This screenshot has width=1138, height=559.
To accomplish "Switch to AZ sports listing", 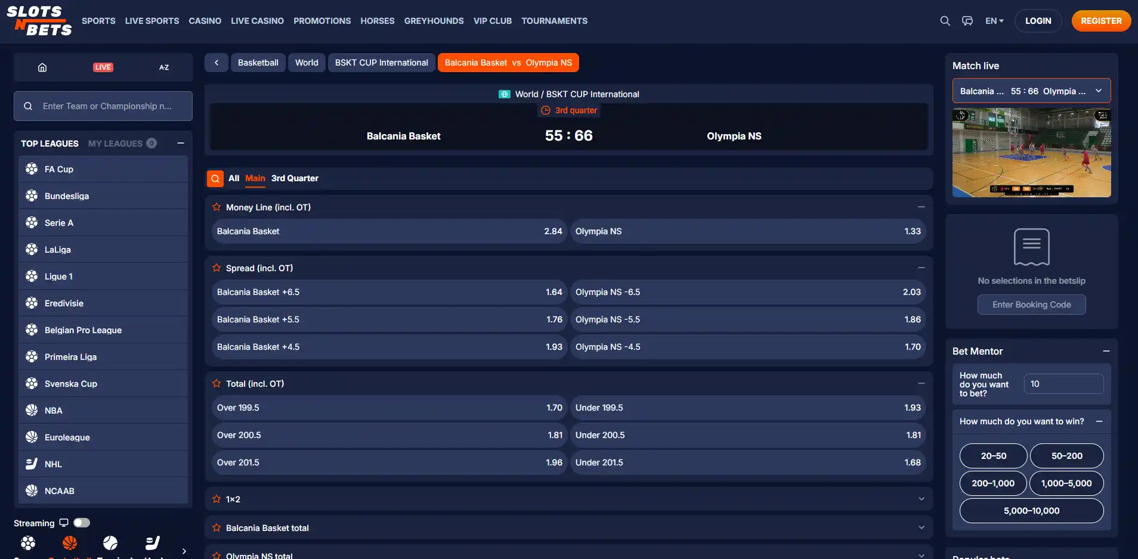I will 164,67.
